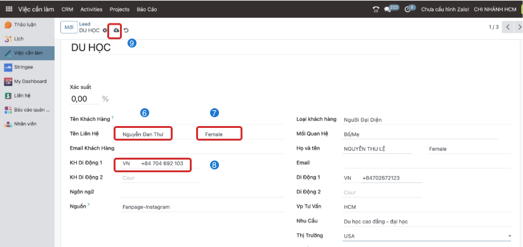Open CHI NHÁNH HCM company switcher
The image size is (523, 247).
pyautogui.click(x=495, y=9)
